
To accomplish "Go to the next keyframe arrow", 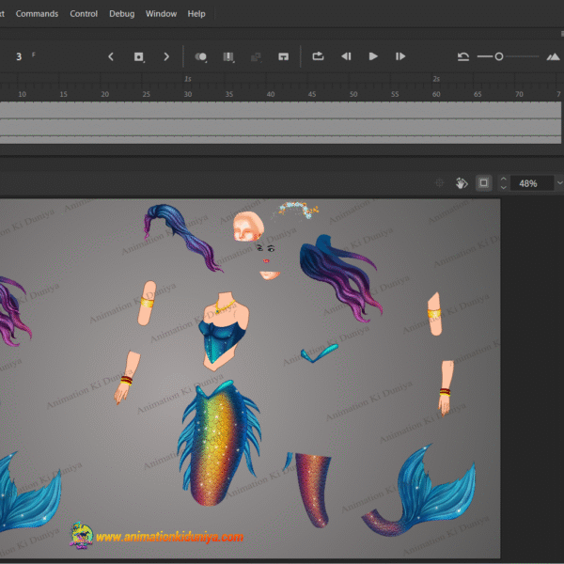I will (166, 56).
